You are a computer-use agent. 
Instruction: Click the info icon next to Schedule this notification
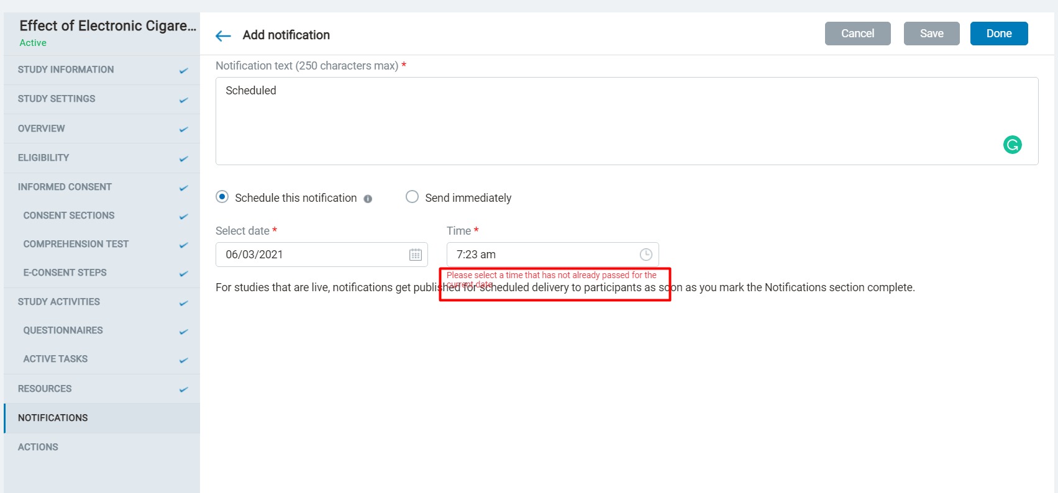pos(368,199)
